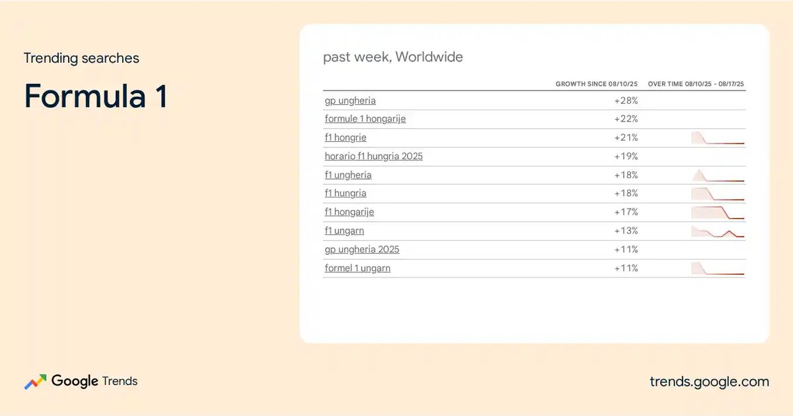Click the sparkline chart for formel 1 ungarn
This screenshot has width=793, height=416.
(x=718, y=268)
